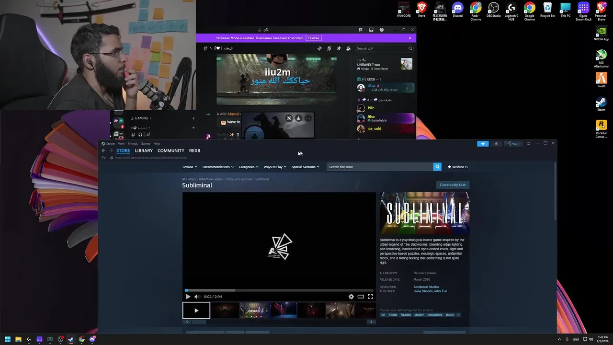Advance screenshot strip with right arrow

point(371,322)
